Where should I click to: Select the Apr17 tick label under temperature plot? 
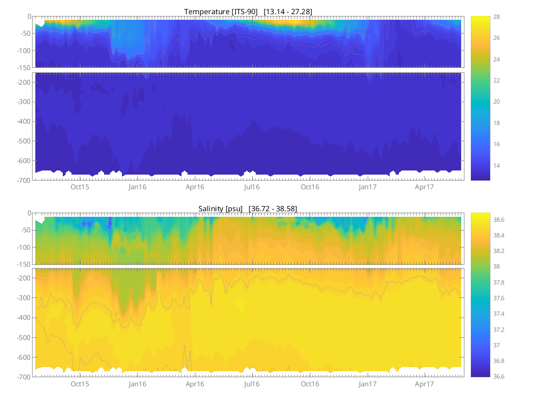[425, 187]
